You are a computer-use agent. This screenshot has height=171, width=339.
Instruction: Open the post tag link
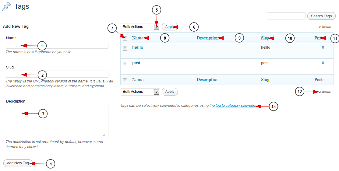coord(136,63)
